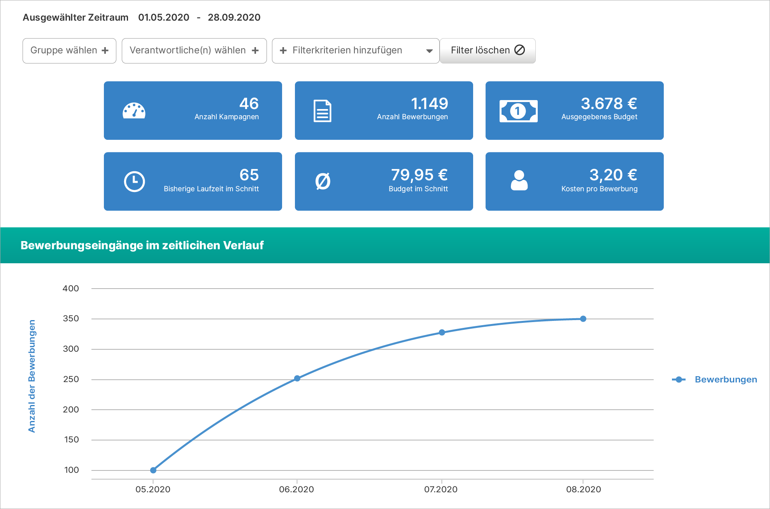Click the 07.2020 x-axis label
The width and height of the screenshot is (770, 509).
point(441,490)
